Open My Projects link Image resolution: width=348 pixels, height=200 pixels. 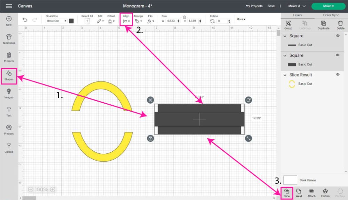coord(254,6)
